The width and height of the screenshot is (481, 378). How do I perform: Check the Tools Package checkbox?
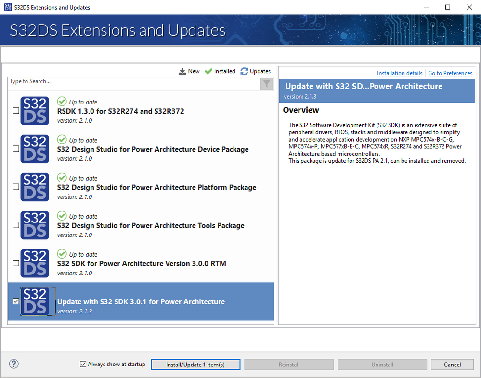tap(16, 225)
